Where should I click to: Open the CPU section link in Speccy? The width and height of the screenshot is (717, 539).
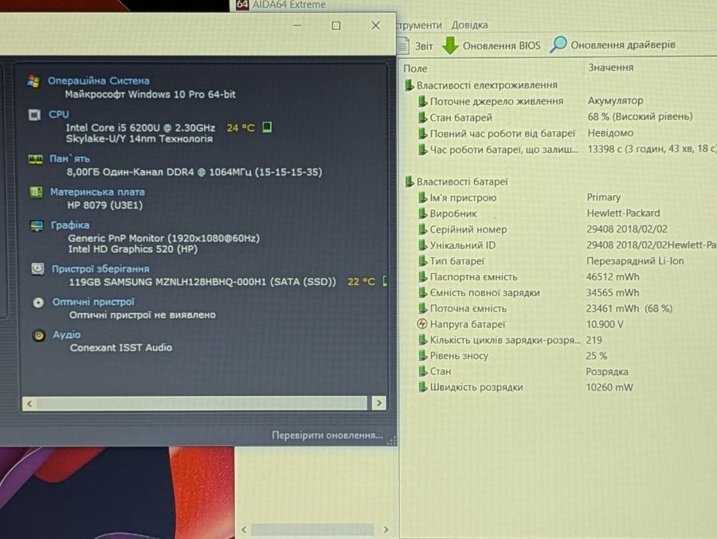[59, 115]
